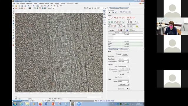Reset white balance with the X button

click(x=128, y=85)
